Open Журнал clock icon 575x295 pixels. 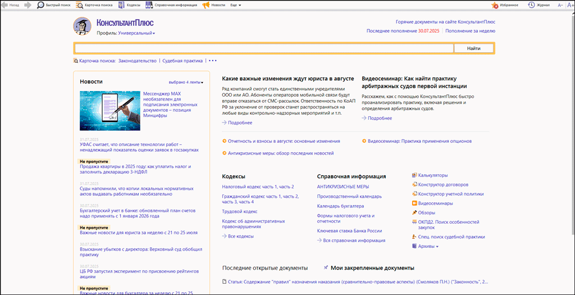(531, 5)
